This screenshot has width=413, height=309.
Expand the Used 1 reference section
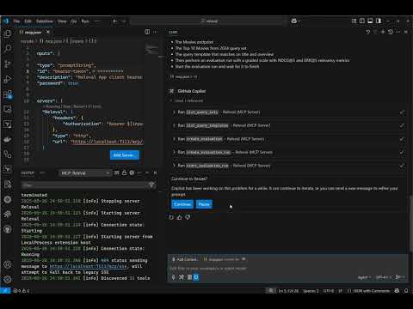[x=187, y=101]
